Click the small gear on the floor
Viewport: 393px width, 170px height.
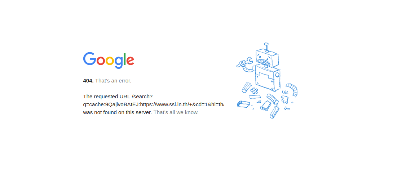pos(254,90)
